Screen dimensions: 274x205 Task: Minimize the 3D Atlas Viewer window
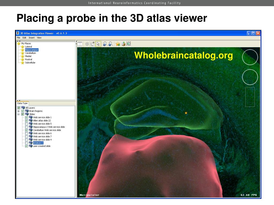coord(249,33)
